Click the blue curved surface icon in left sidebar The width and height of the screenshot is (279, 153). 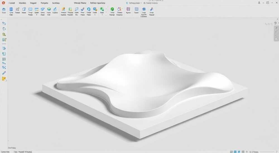click(4, 48)
